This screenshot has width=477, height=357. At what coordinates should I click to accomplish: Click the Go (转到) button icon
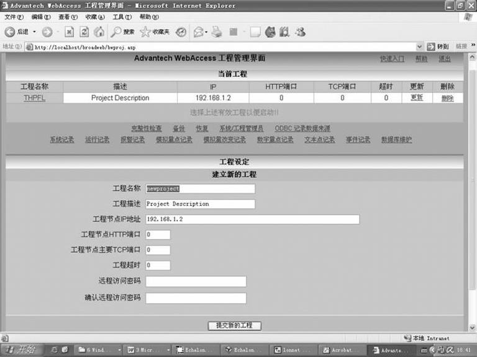click(431, 46)
